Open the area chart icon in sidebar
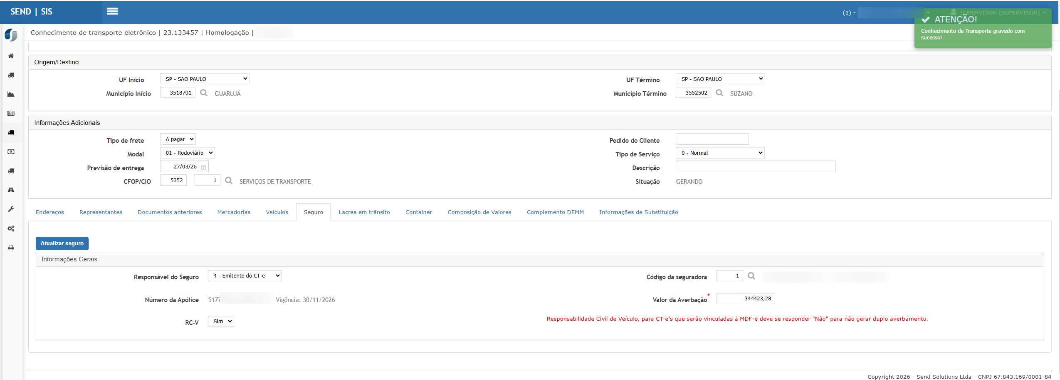 point(11,94)
